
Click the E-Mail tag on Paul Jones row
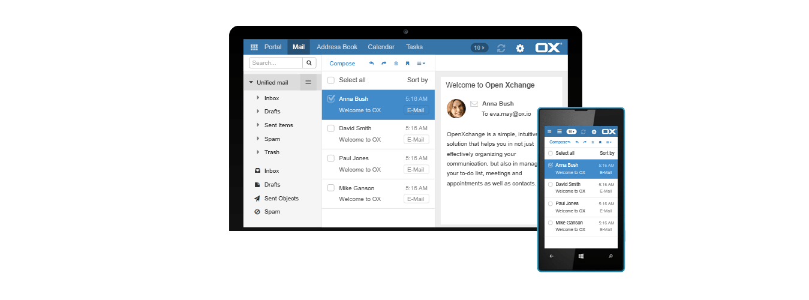416,170
